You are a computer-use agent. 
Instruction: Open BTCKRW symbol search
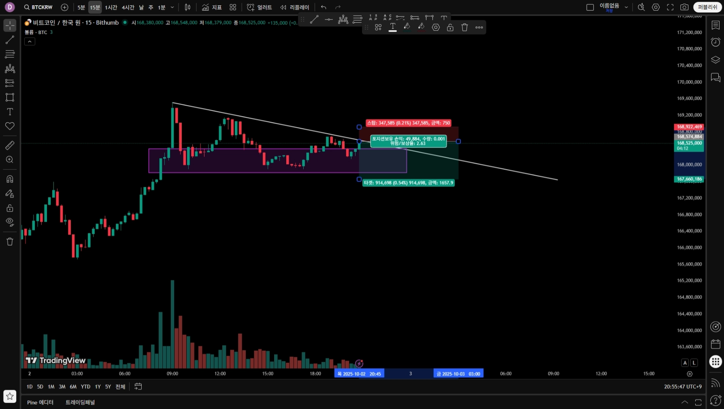point(38,7)
